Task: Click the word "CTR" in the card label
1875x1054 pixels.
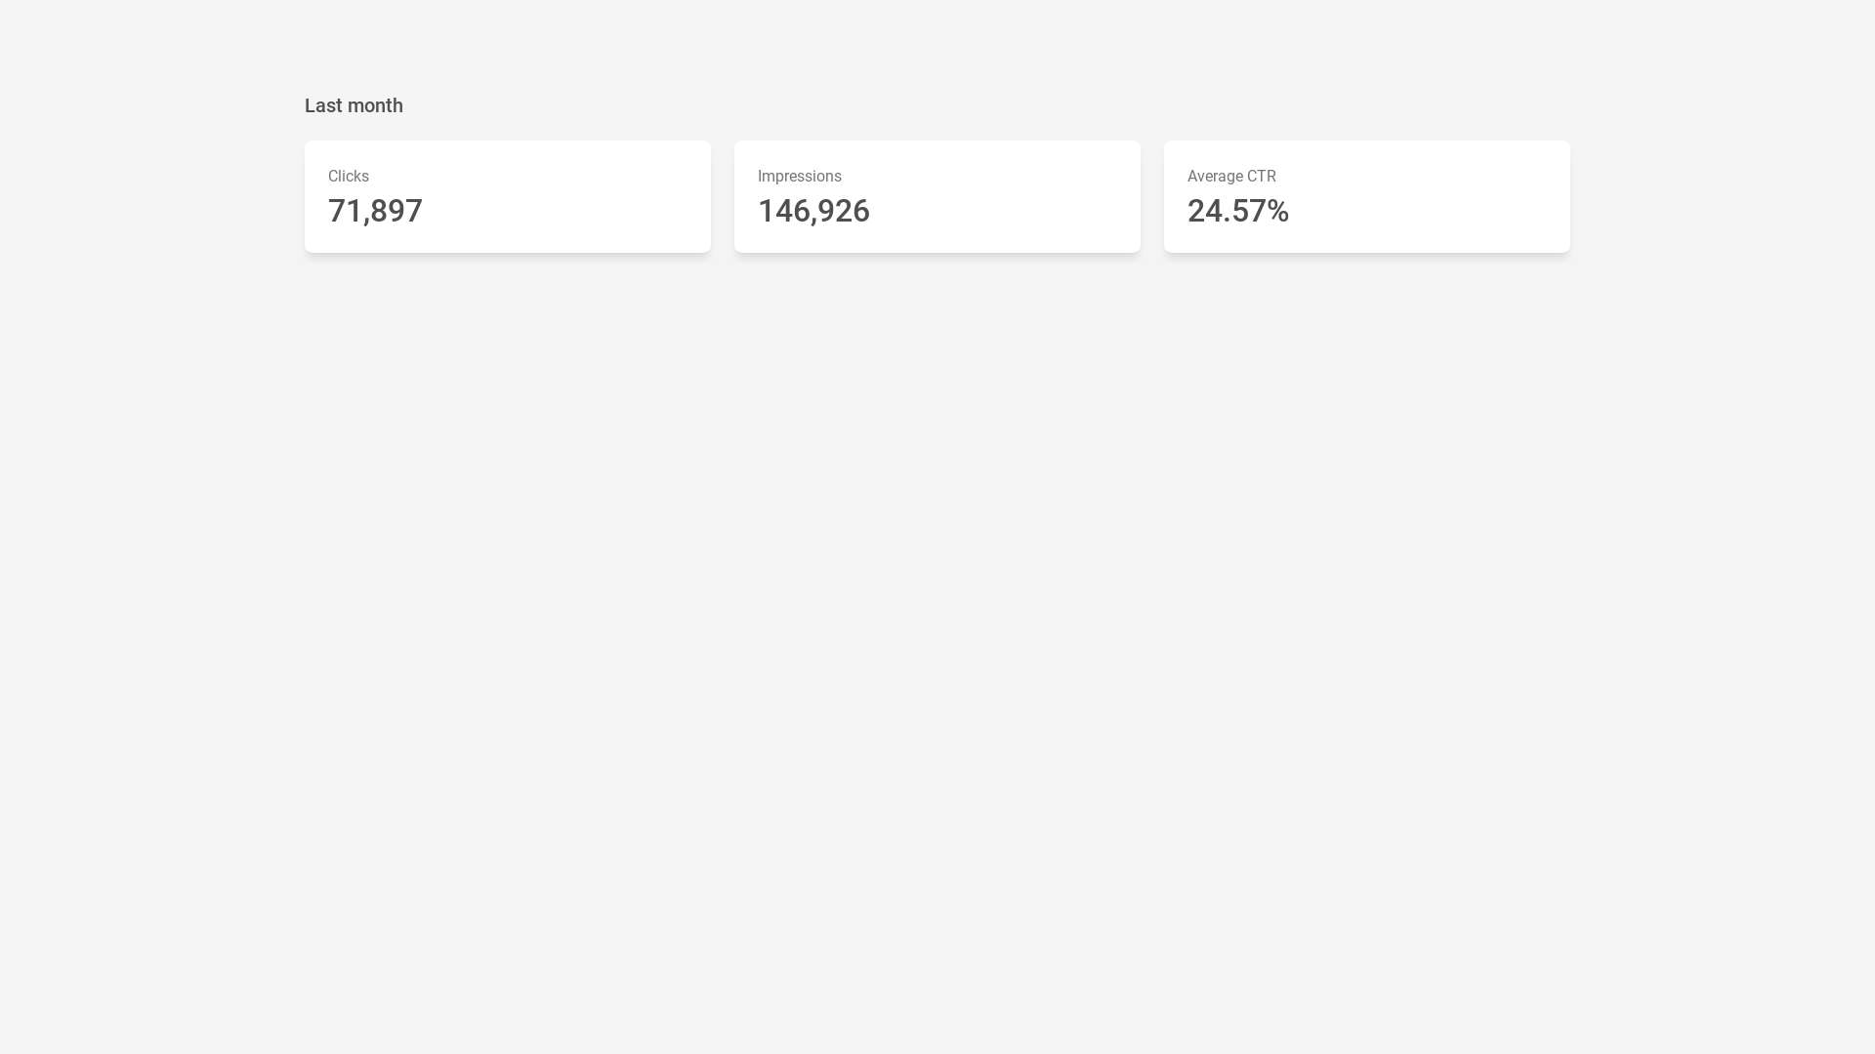Action: [1261, 177]
